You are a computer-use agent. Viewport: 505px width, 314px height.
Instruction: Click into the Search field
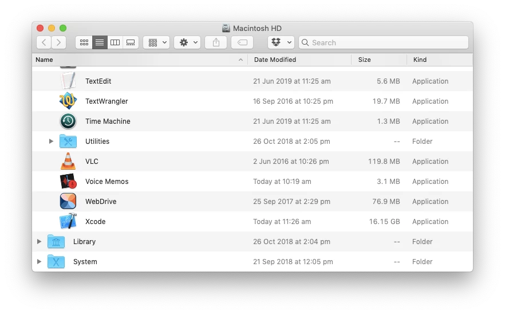[x=384, y=42]
